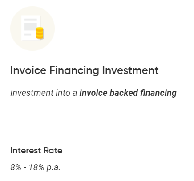The image size is (194, 181).
Task: Click the 'Interest Rate' label
Action: pos(36,151)
